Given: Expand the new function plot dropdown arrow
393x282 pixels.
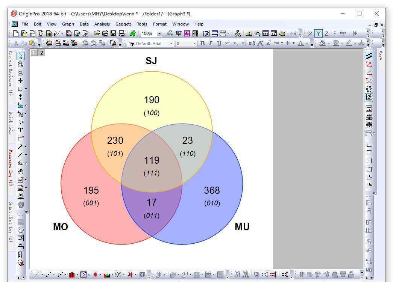Looking at the screenshot, I should coord(62,33).
